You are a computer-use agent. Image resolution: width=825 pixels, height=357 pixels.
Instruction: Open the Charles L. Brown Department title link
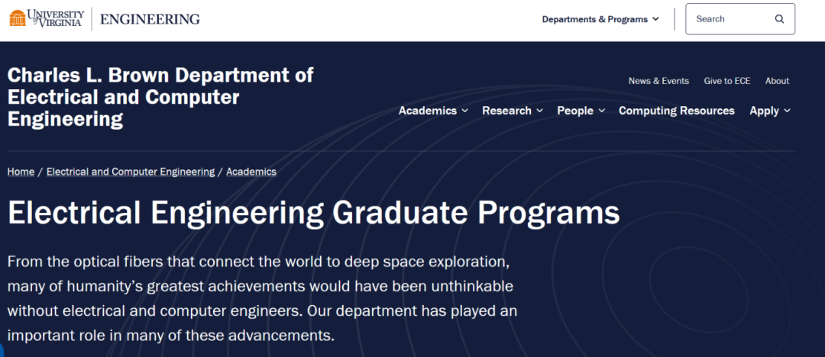pos(160,98)
